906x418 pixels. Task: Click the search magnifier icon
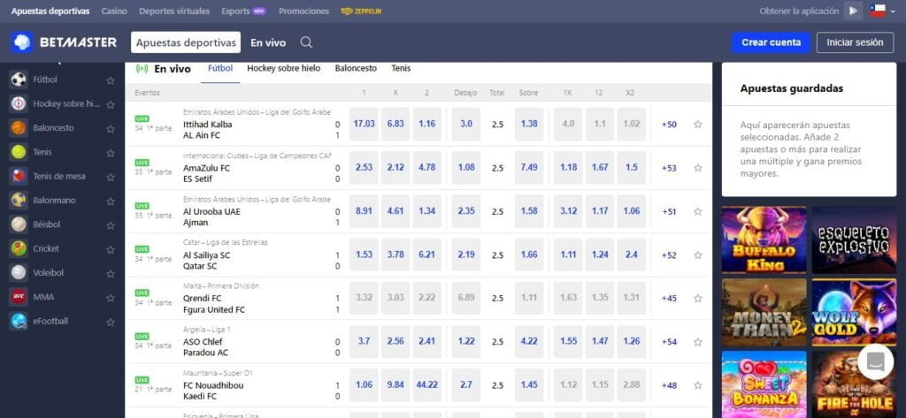306,42
